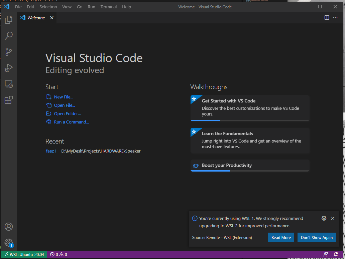Open the Remote Explorer icon
345x259 pixels.
[x=9, y=84]
